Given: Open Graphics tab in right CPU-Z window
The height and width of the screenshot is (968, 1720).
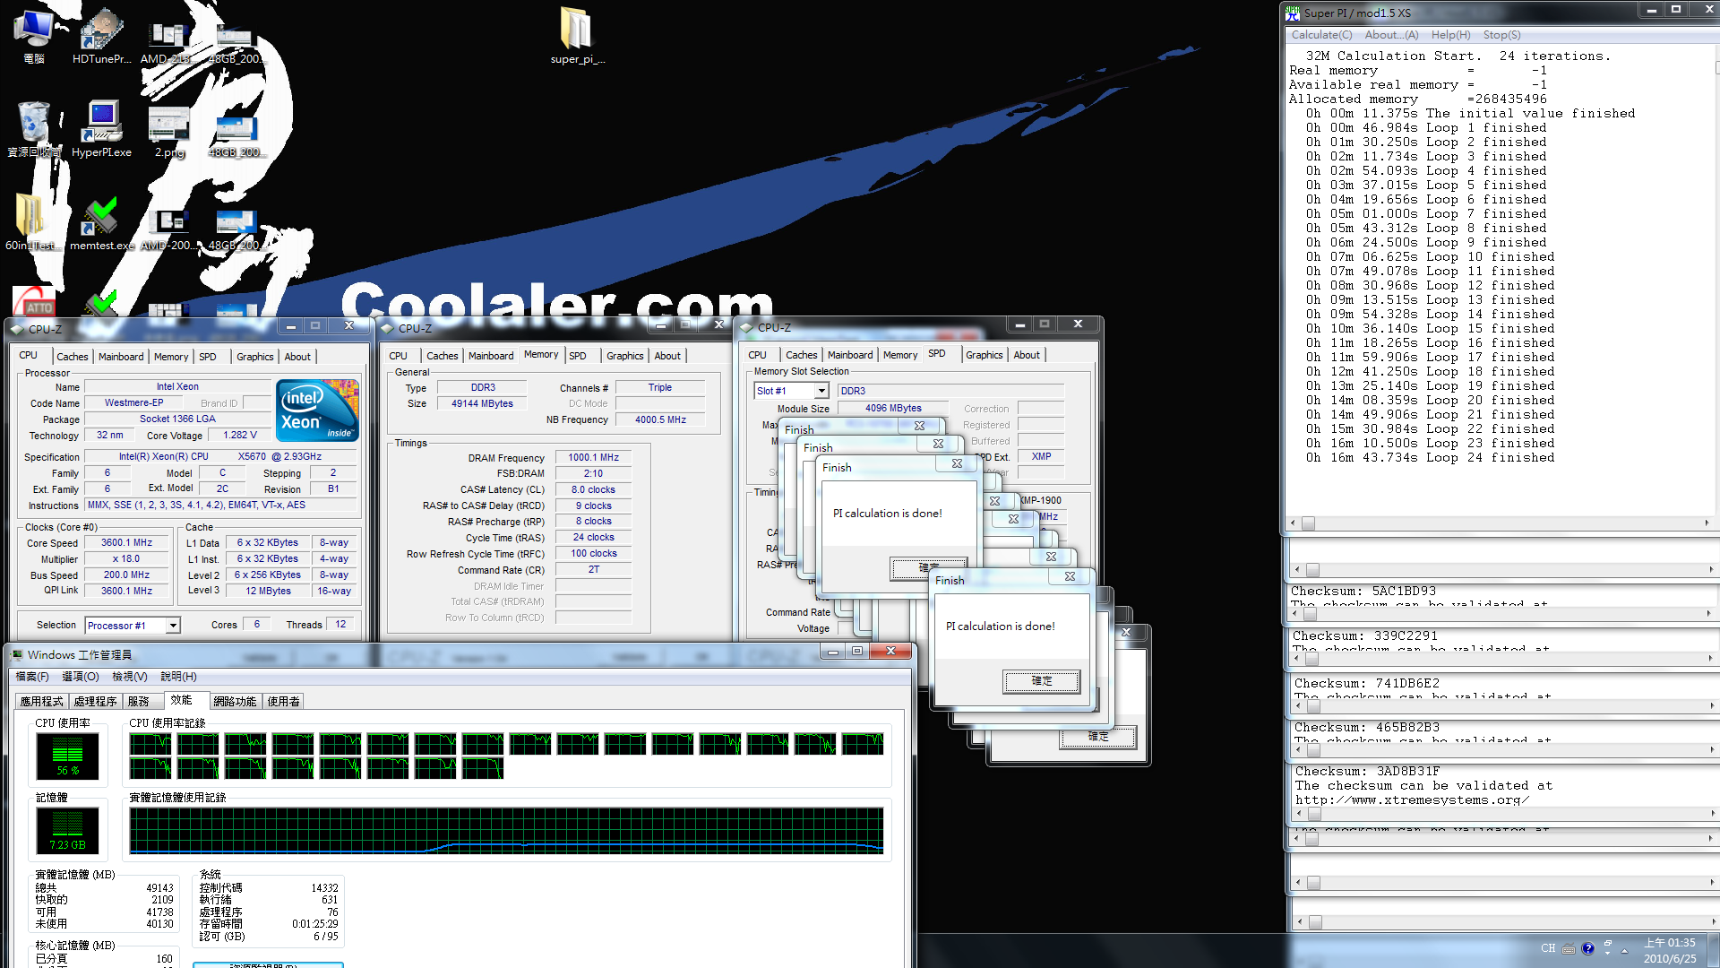Looking at the screenshot, I should tap(985, 355).
